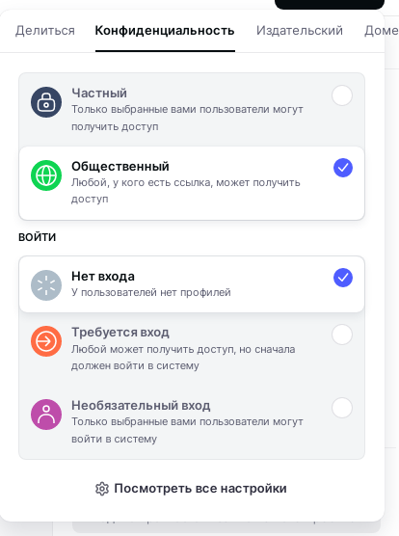Screen dimensions: 399x536
Task: Click the purple person icon for Необязательный вход
Action: point(46,415)
